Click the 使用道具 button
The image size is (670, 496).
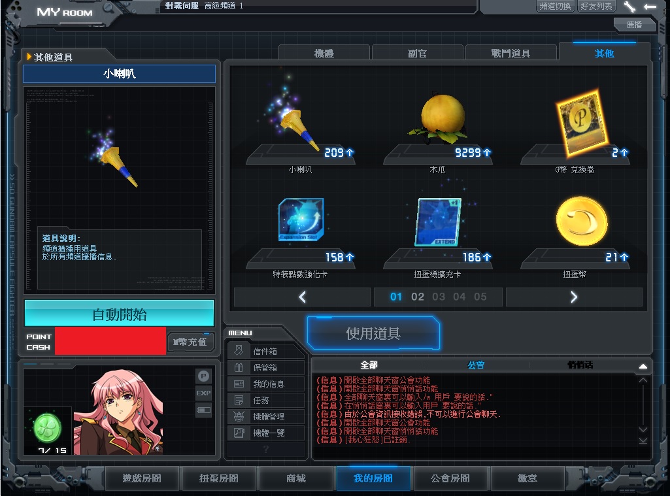[373, 333]
